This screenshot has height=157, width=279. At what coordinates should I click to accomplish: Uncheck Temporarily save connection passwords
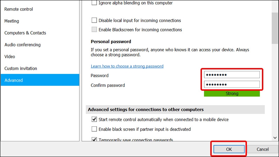point(94,140)
